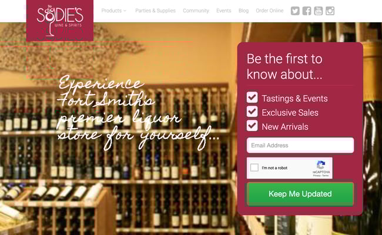Open the Instagram social icon

330,11
